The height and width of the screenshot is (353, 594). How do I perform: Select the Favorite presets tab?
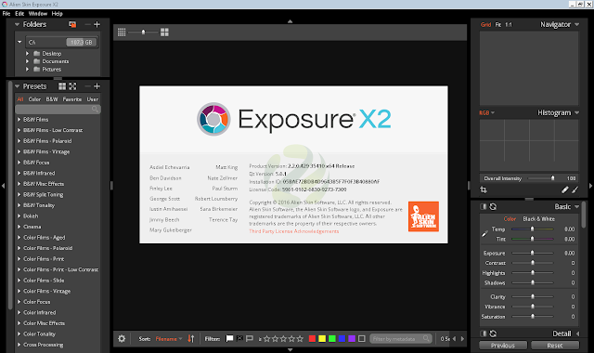pyautogui.click(x=72, y=99)
